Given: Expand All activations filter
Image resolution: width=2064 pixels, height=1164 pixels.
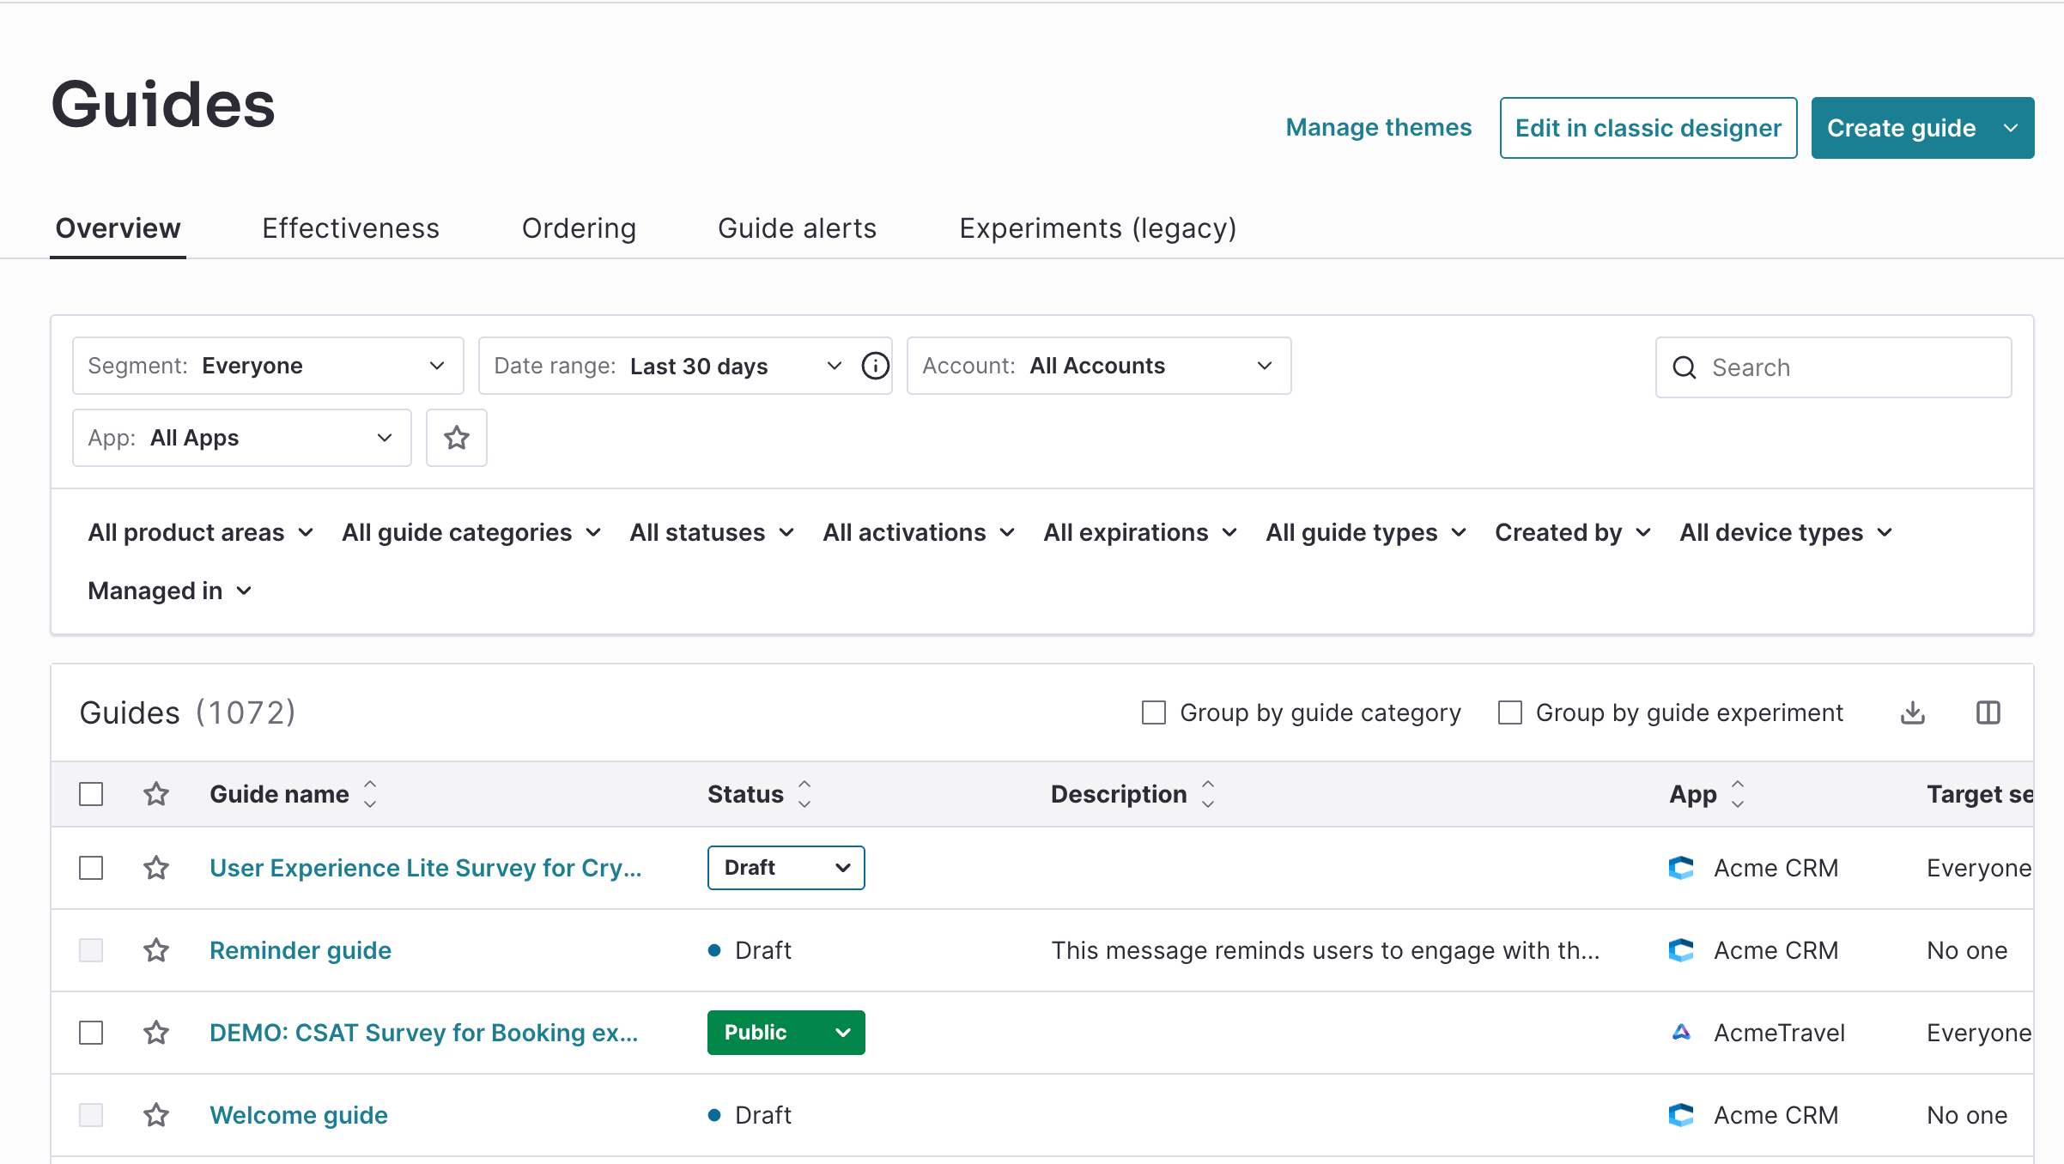Looking at the screenshot, I should tap(919, 532).
